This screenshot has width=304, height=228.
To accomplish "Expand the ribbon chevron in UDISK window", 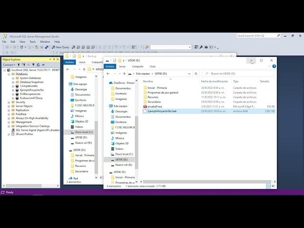I will tap(269, 66).
